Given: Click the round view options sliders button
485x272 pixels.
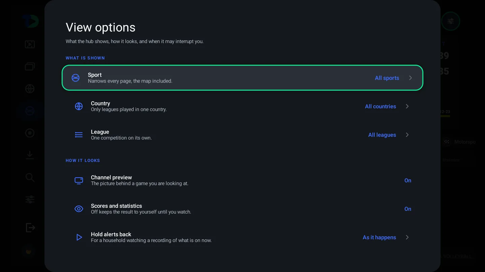Looking at the screenshot, I should [451, 21].
